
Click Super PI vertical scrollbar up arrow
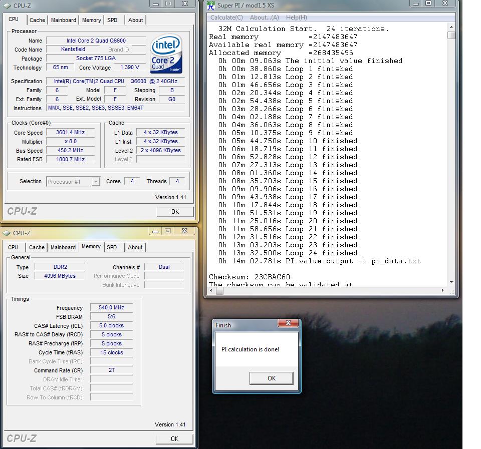pos(451,27)
